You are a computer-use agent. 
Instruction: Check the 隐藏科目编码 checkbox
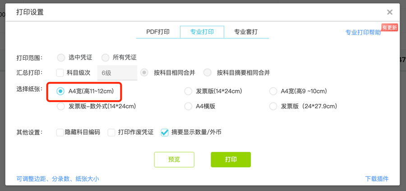[60, 133]
